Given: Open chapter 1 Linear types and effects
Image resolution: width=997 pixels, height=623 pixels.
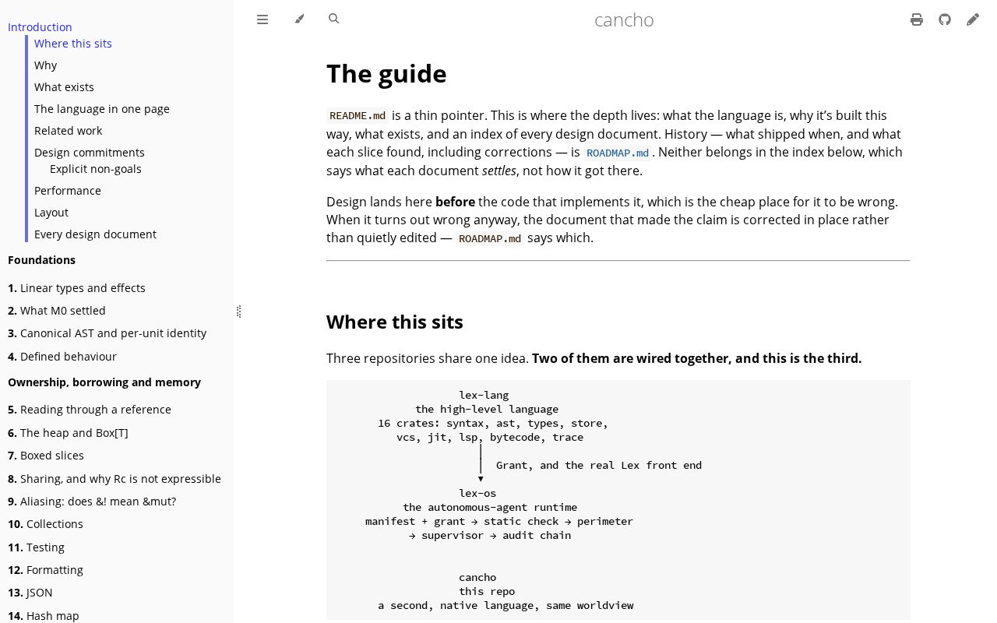Looking at the screenshot, I should [76, 288].
